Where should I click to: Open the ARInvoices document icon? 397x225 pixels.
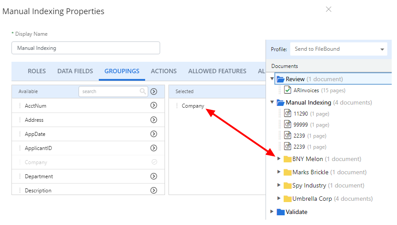[287, 90]
